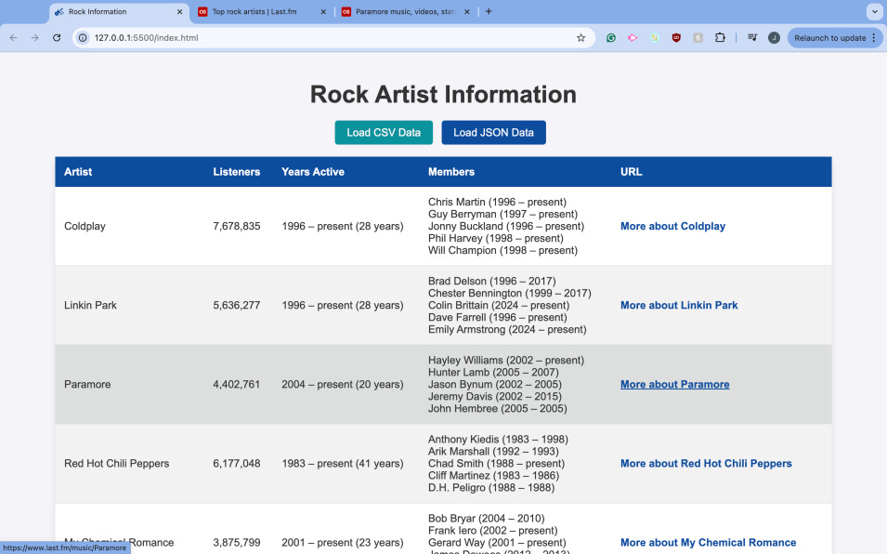This screenshot has width=887, height=554.
Task: Click '2004 – present (20 years)' cell
Action: click(x=343, y=385)
